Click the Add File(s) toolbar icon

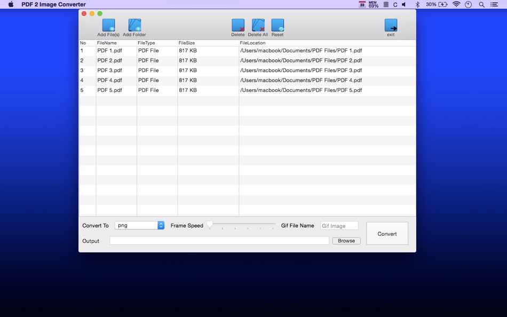click(x=108, y=25)
